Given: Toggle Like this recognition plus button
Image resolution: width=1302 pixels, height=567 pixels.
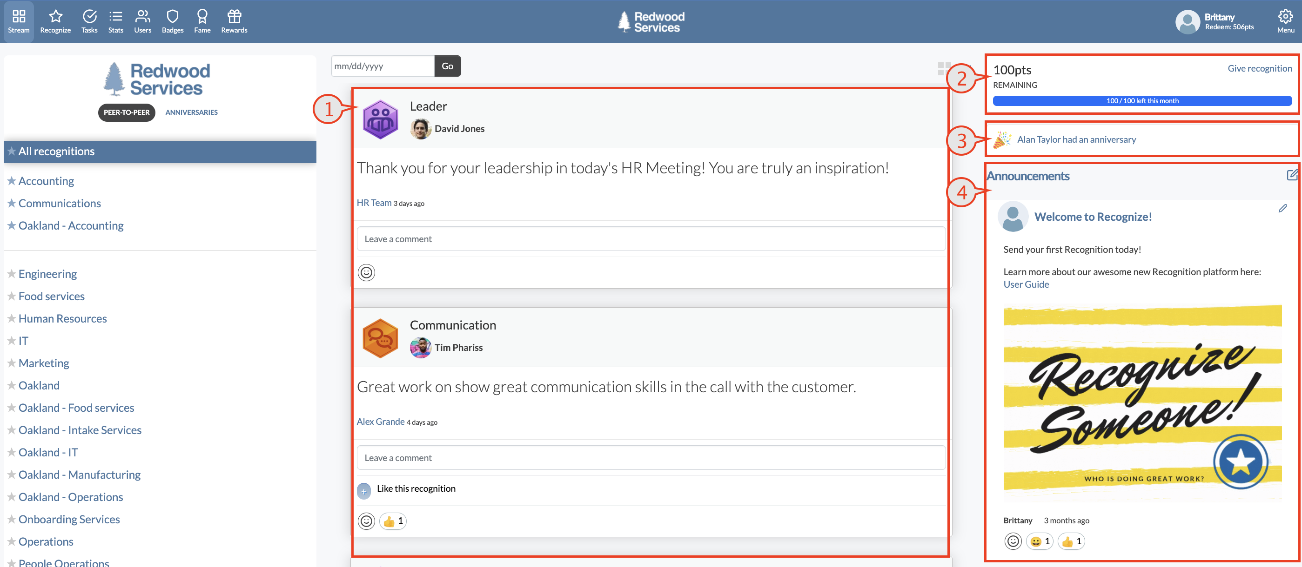Looking at the screenshot, I should (363, 491).
